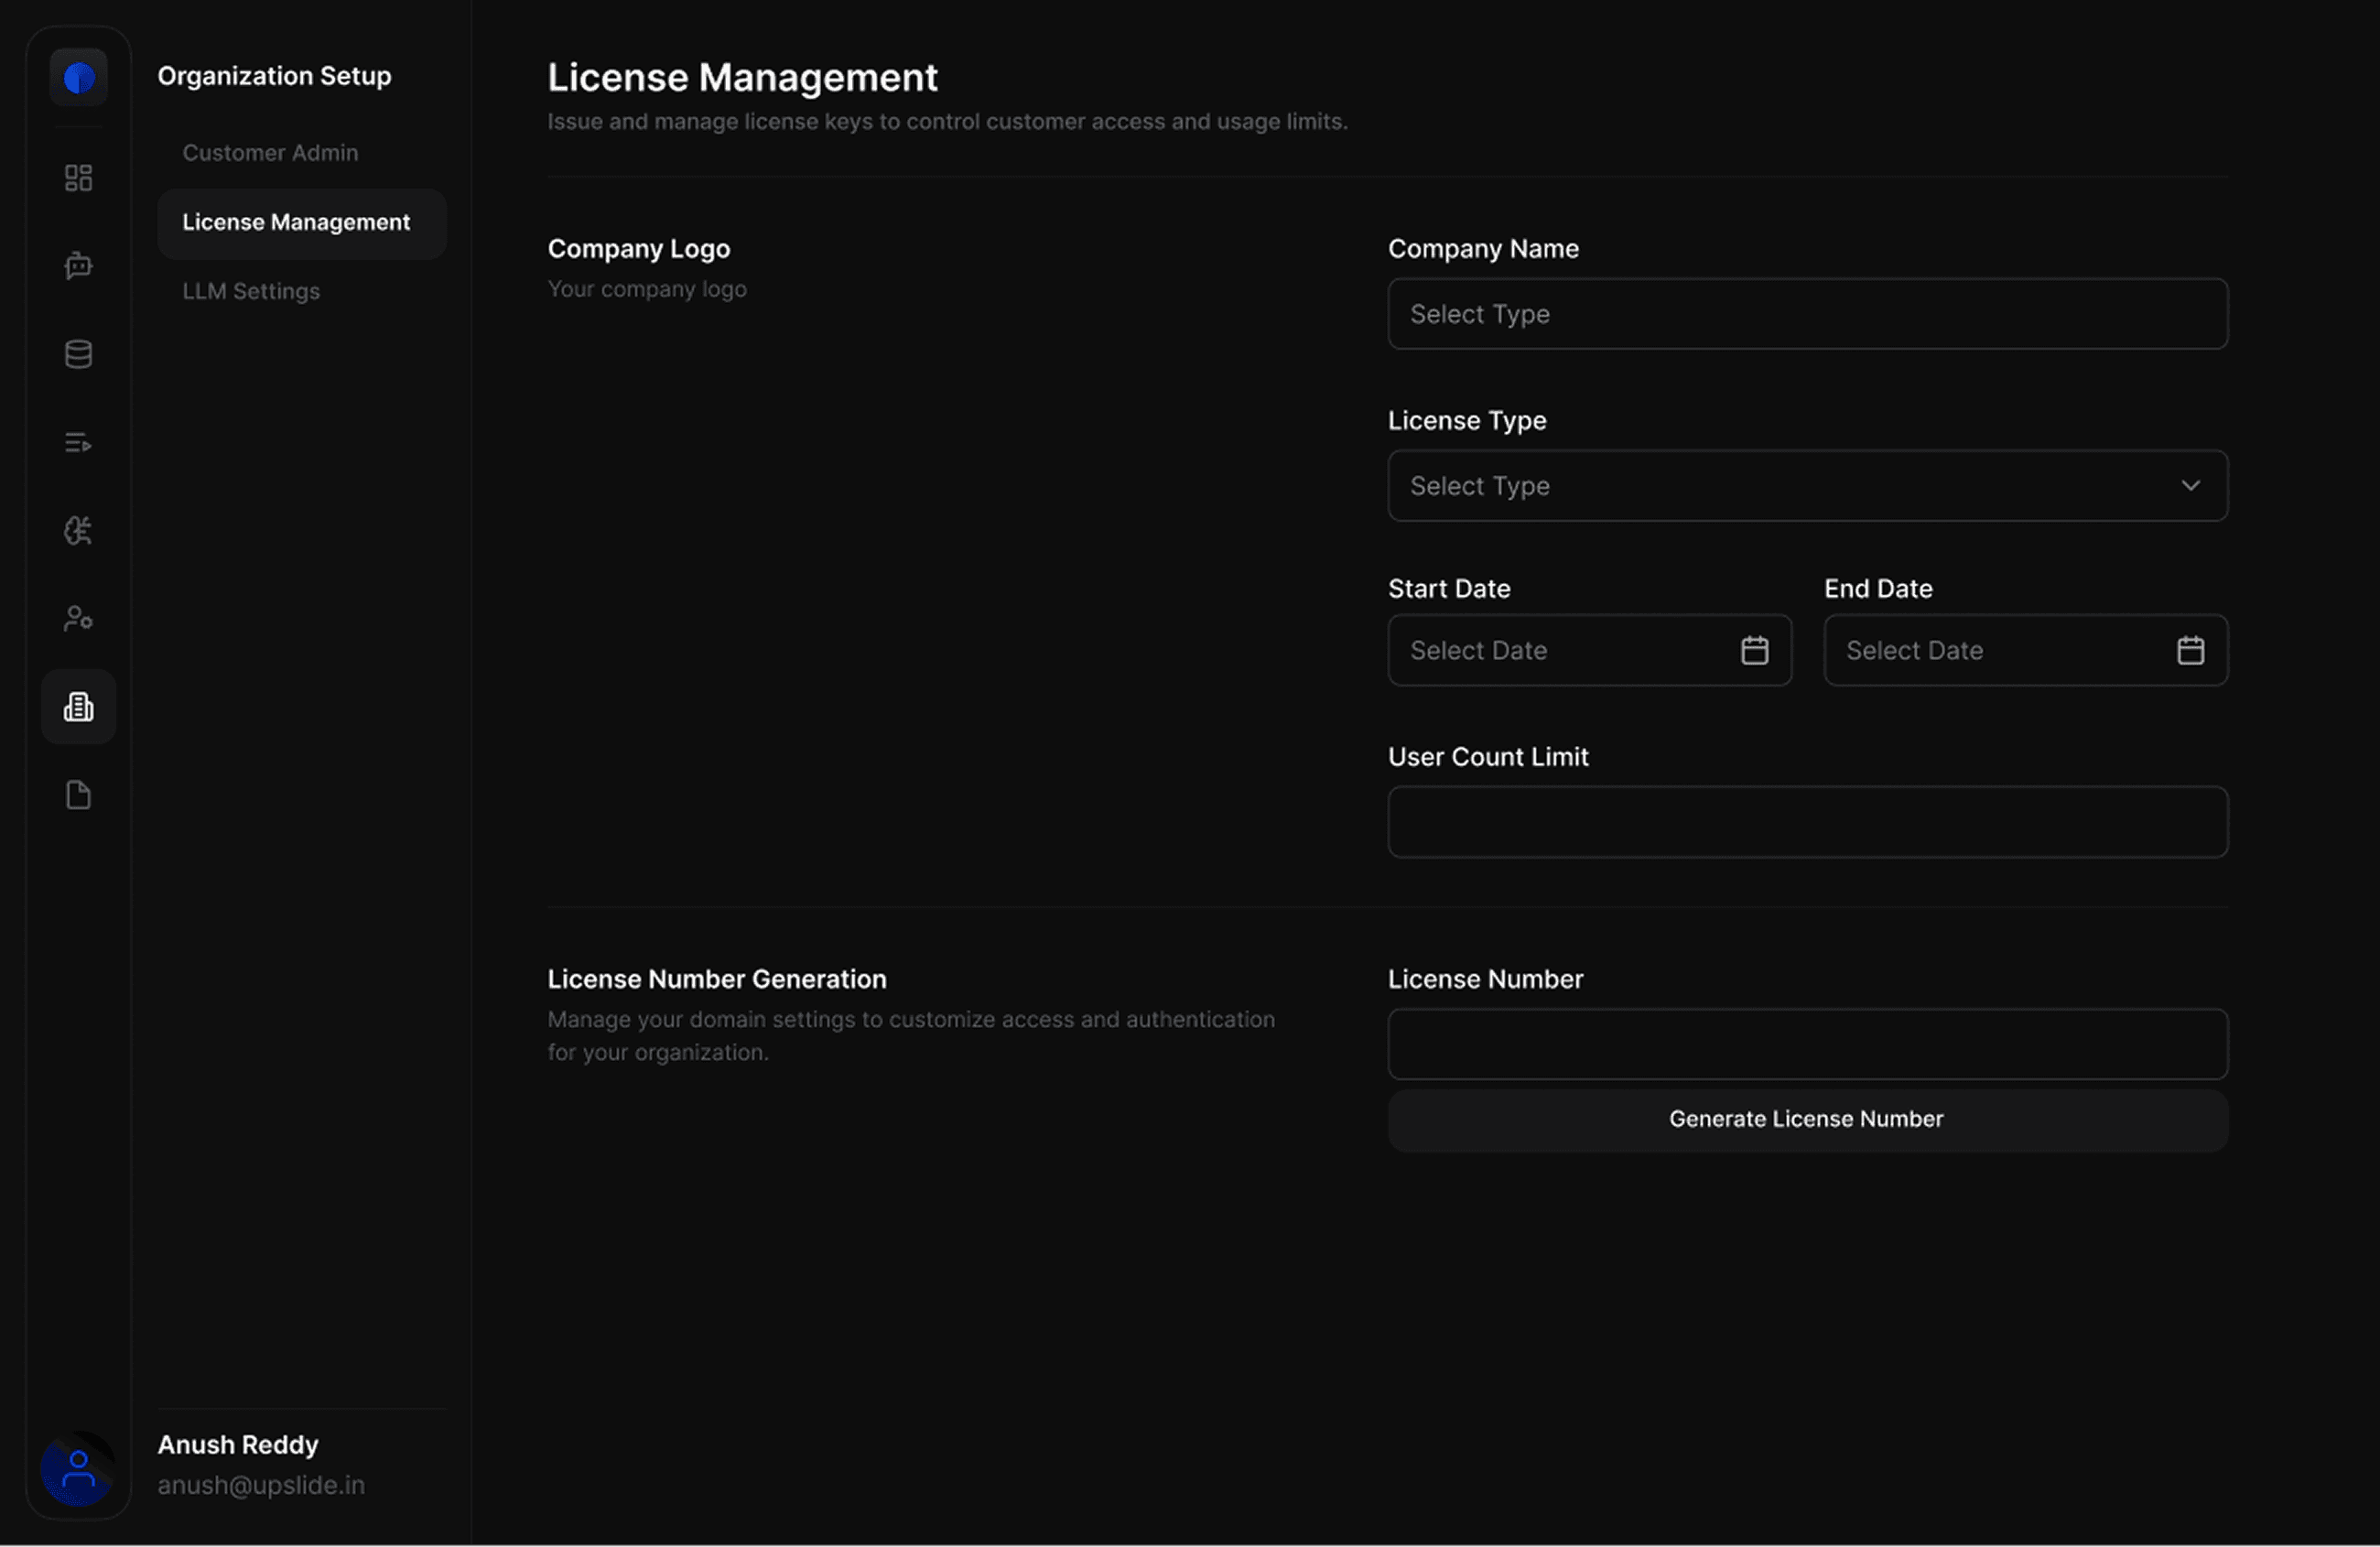Click the Company Name input field
Viewport: 2380px width, 1547px height.
pyautogui.click(x=1807, y=314)
